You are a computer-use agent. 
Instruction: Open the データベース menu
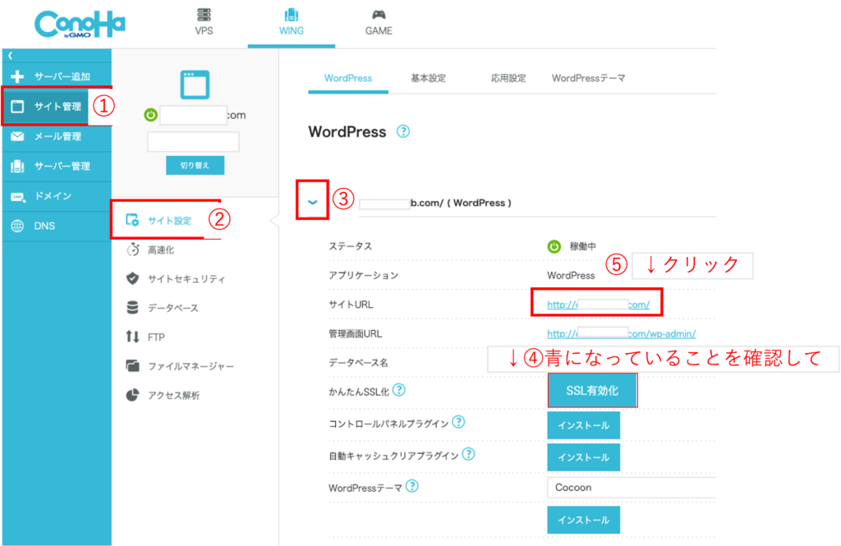(x=172, y=308)
